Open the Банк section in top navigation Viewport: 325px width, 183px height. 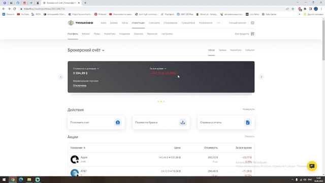click(104, 23)
